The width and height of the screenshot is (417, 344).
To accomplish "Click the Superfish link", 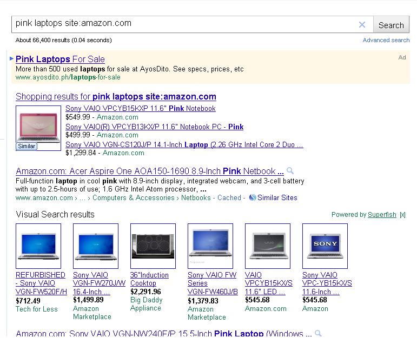I will (382, 215).
